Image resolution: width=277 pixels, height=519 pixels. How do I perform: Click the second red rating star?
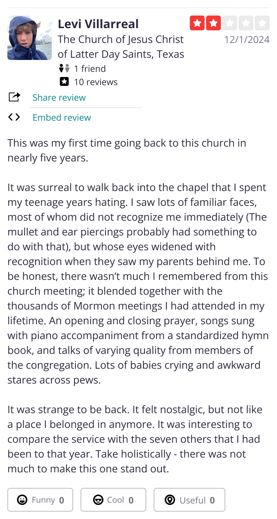(x=213, y=23)
